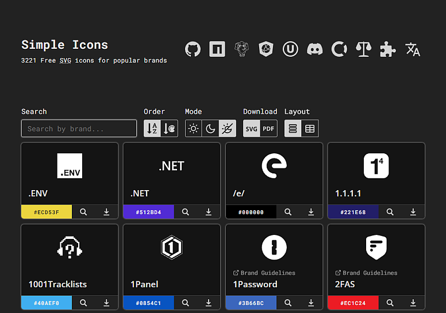Click the 1Password brand name

point(255,284)
